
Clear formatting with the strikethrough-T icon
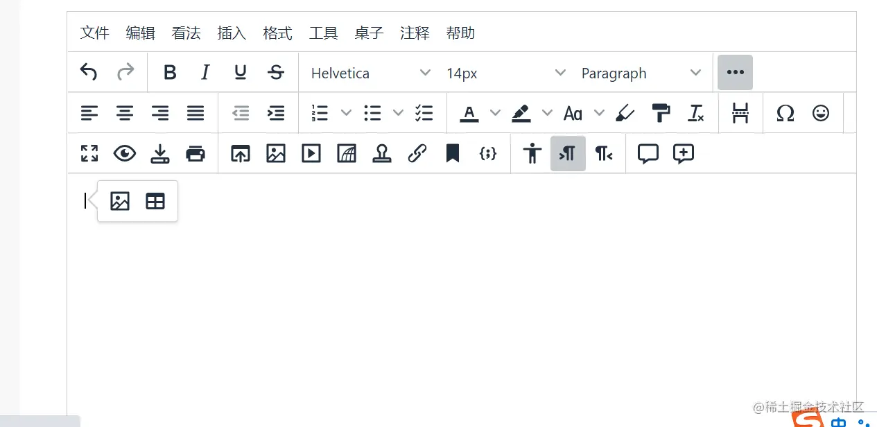pos(696,112)
